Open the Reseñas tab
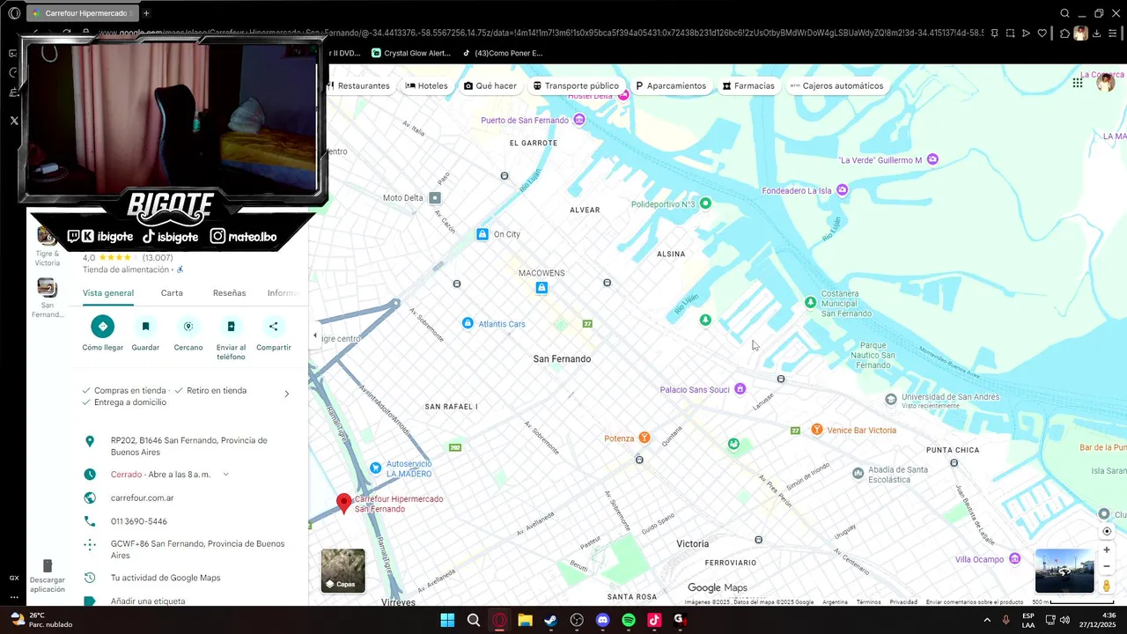Viewport: 1127px width, 634px height. (x=229, y=293)
